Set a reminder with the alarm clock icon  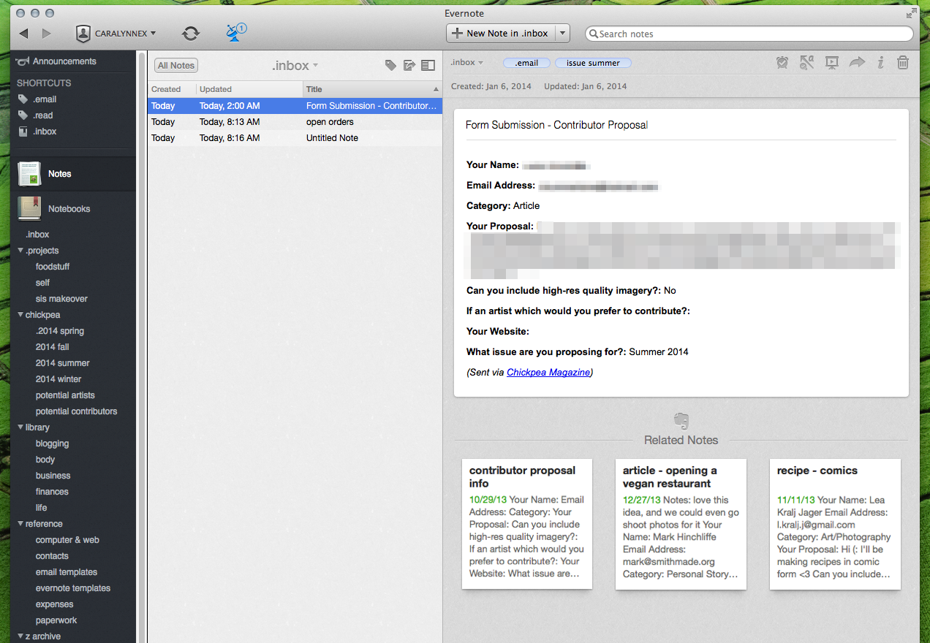click(x=782, y=63)
